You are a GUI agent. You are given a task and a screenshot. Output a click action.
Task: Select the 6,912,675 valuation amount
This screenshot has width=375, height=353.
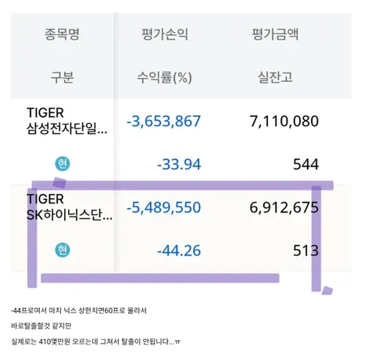[x=284, y=207]
